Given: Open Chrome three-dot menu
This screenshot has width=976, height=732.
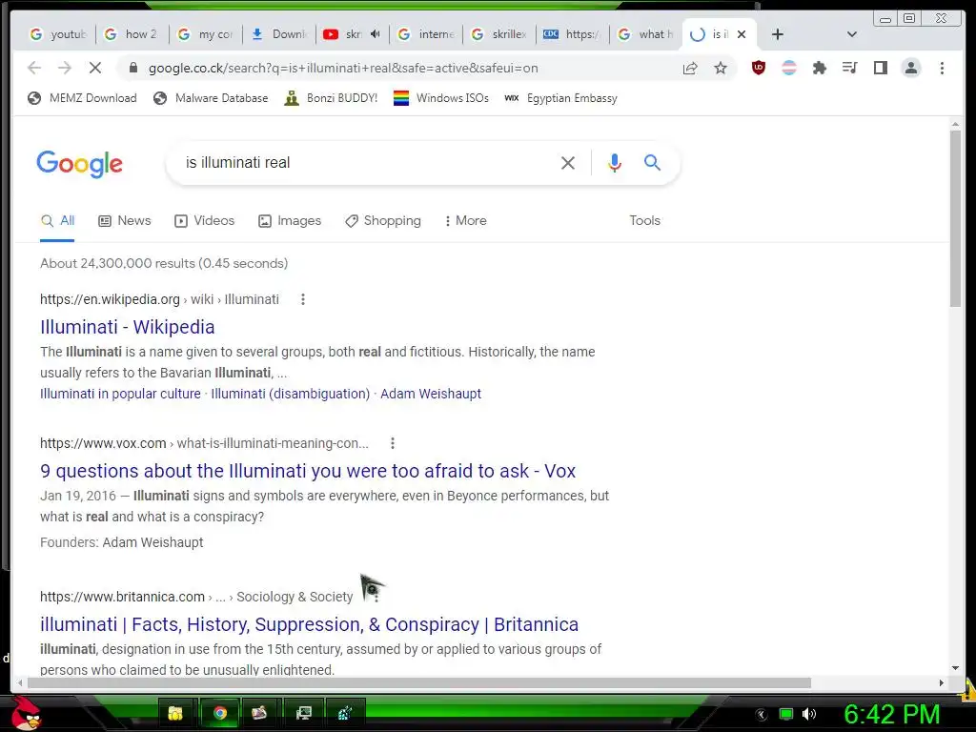Looking at the screenshot, I should pos(942,68).
